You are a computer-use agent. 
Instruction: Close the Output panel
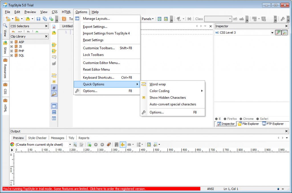[286, 131]
